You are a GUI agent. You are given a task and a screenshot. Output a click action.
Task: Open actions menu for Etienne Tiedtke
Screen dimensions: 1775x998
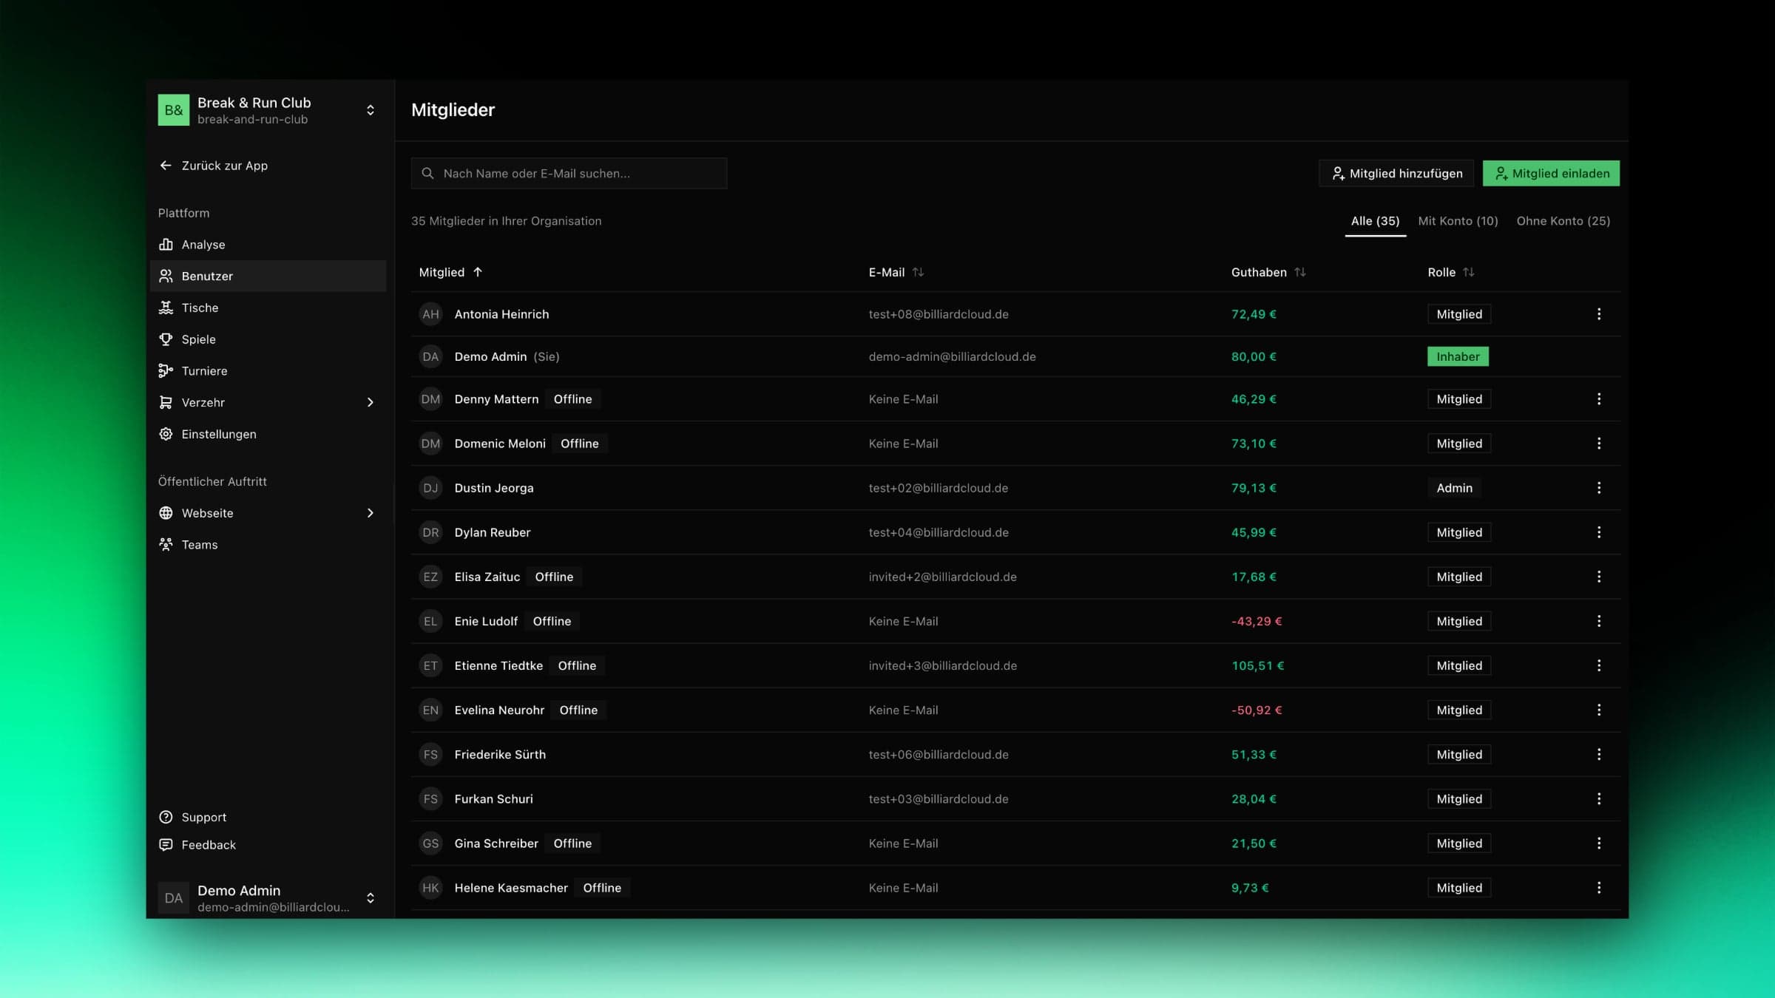(1599, 665)
